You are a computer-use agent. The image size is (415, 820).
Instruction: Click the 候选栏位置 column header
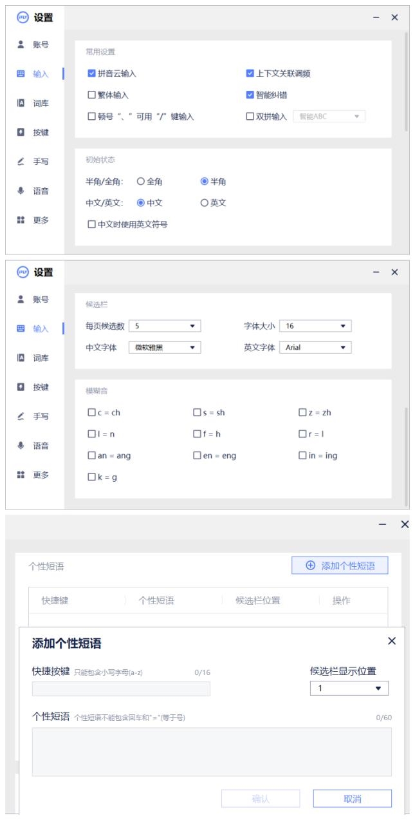258,600
